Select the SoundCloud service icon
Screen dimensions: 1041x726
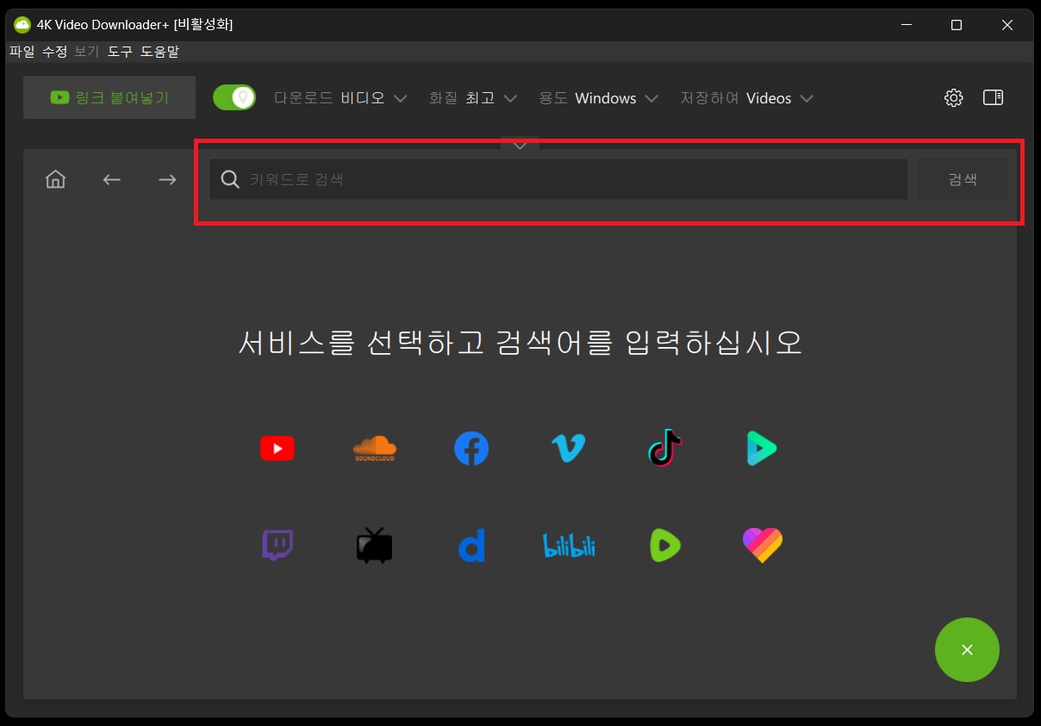(375, 449)
